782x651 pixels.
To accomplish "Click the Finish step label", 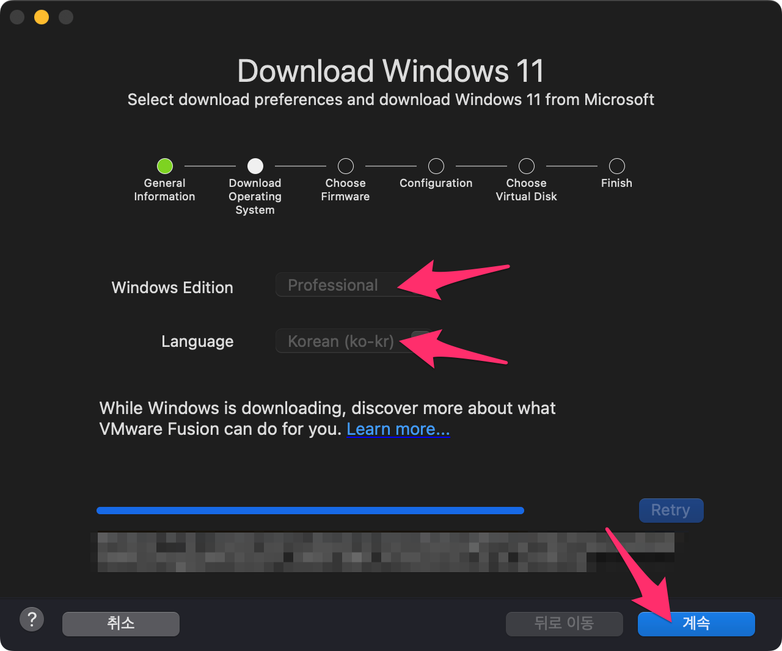I will click(x=617, y=183).
